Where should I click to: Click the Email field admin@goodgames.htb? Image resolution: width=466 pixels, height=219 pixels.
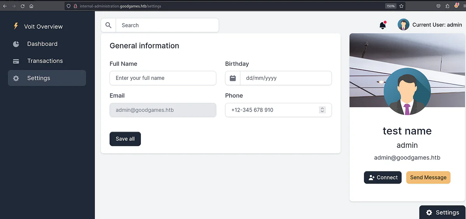click(x=163, y=110)
